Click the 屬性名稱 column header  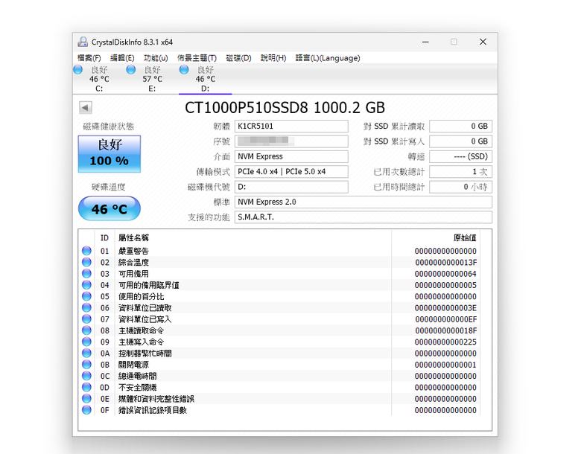pos(133,237)
